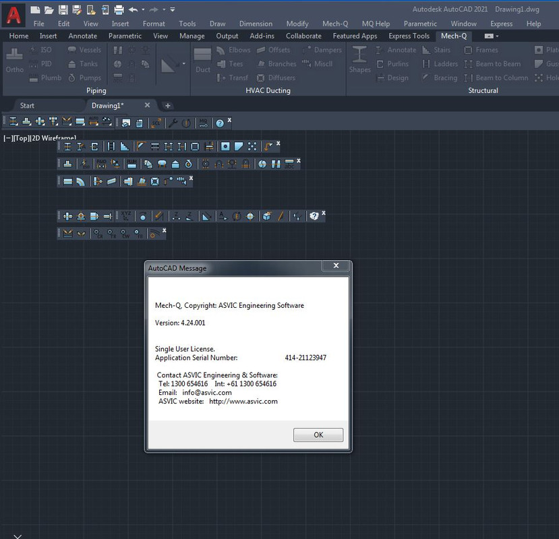
Task: Click the vessel icon in piping toolbar
Action: [162, 164]
